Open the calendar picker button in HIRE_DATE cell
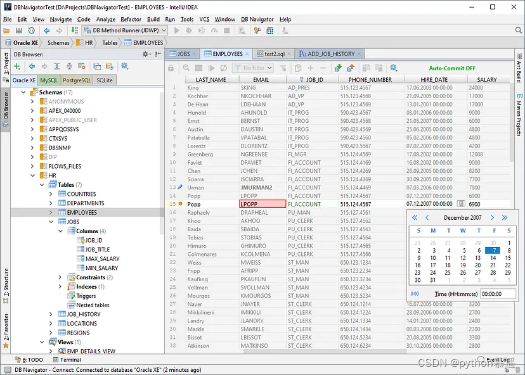 coord(461,204)
